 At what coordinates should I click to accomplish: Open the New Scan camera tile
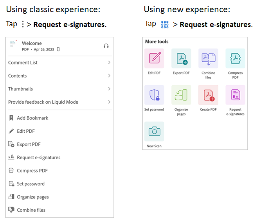pos(154,132)
